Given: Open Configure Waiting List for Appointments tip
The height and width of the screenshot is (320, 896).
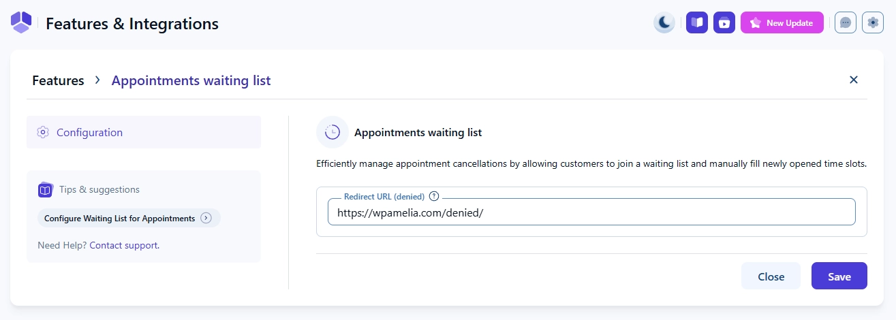Looking at the screenshot, I should (x=119, y=219).
